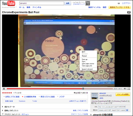Open the atmarkit uploader name link
Screen dimensions: 133x116
(x=103, y=93)
